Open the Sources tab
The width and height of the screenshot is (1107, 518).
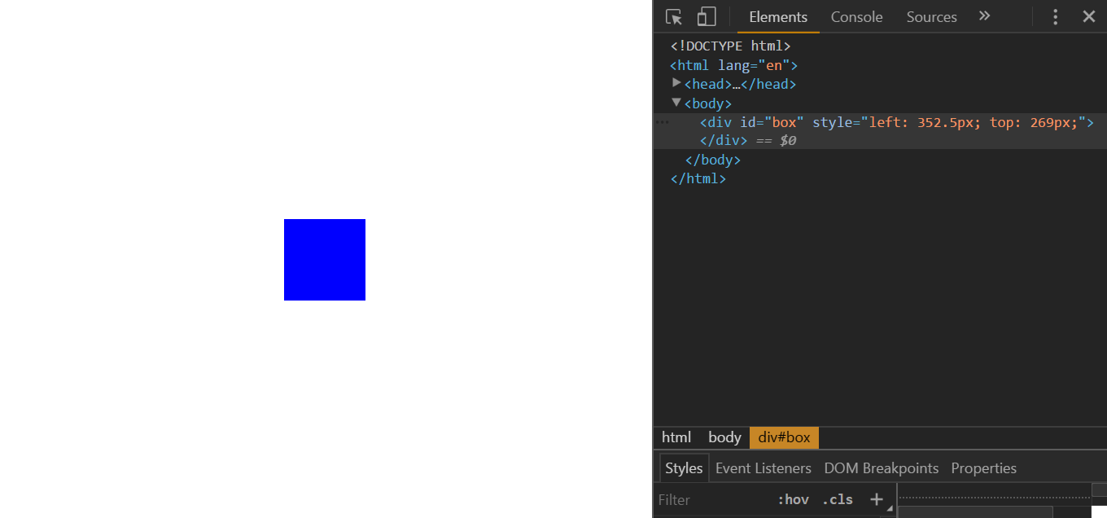point(931,17)
